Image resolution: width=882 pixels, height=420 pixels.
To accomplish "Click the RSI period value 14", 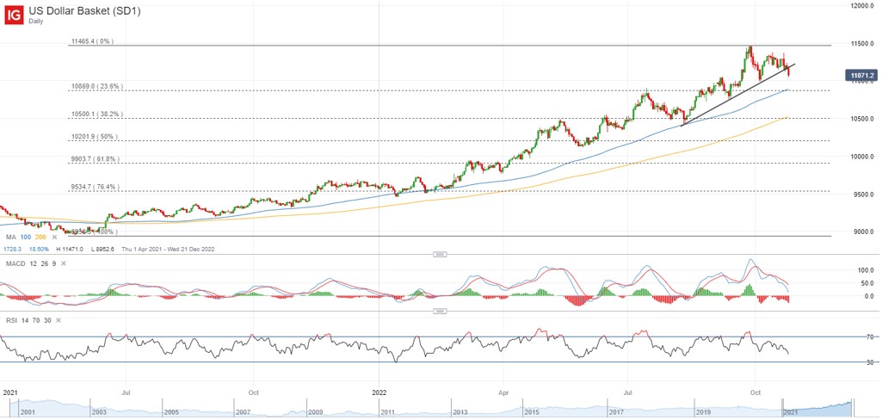I will tap(23, 320).
